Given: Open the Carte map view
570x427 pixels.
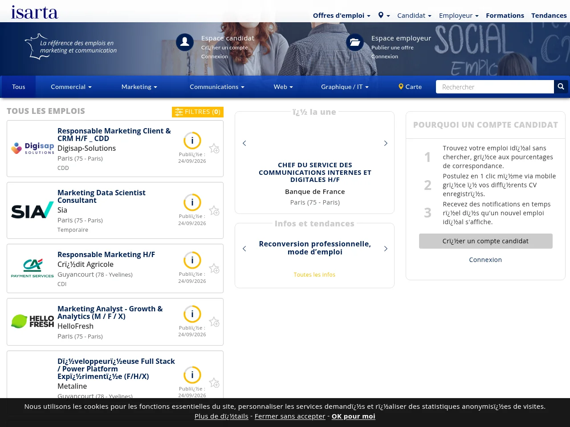Looking at the screenshot, I should coord(410,87).
